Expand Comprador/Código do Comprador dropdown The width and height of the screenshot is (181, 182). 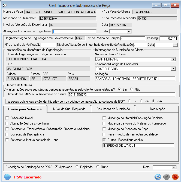pos(173,69)
